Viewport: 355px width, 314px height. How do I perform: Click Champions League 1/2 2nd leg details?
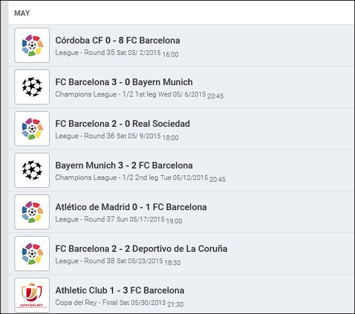tap(140, 178)
